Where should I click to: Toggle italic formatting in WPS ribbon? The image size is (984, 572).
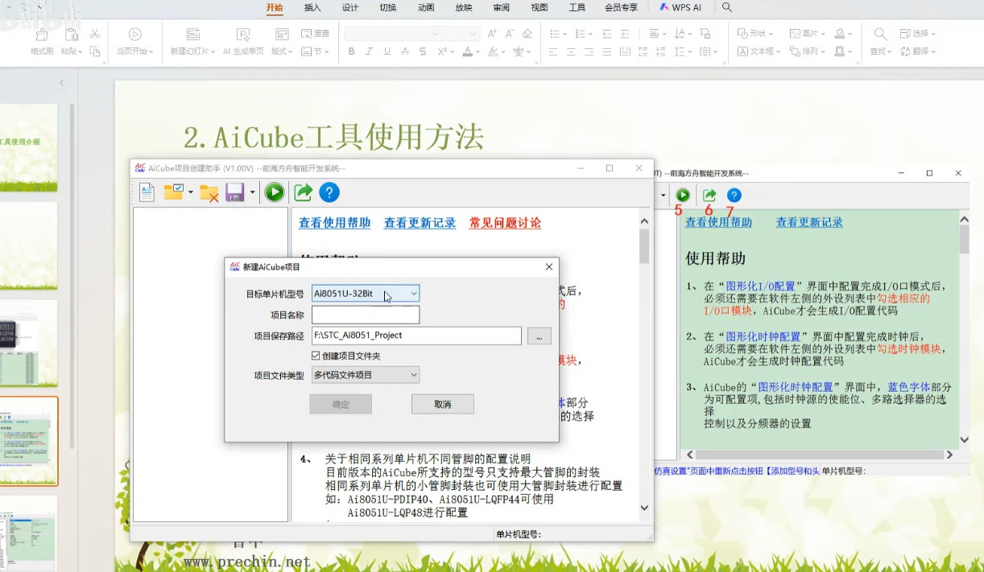[368, 51]
